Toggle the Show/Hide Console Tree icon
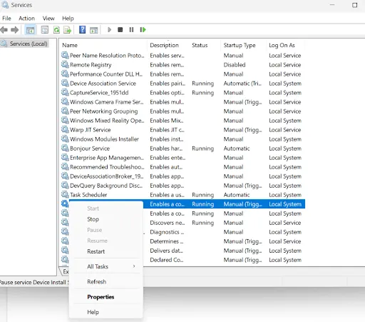Viewport: 365px width, 322px height. 30,30
